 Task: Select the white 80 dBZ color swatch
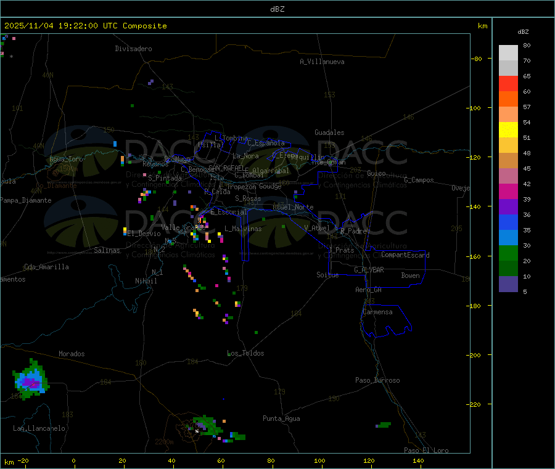pyautogui.click(x=508, y=53)
